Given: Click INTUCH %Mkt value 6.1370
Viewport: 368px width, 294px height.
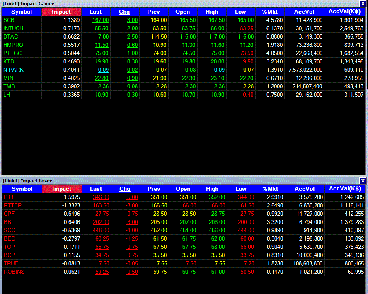Looking at the screenshot, I should (x=275, y=29).
